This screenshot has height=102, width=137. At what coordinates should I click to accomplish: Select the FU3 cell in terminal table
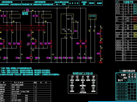[x=119, y=5]
